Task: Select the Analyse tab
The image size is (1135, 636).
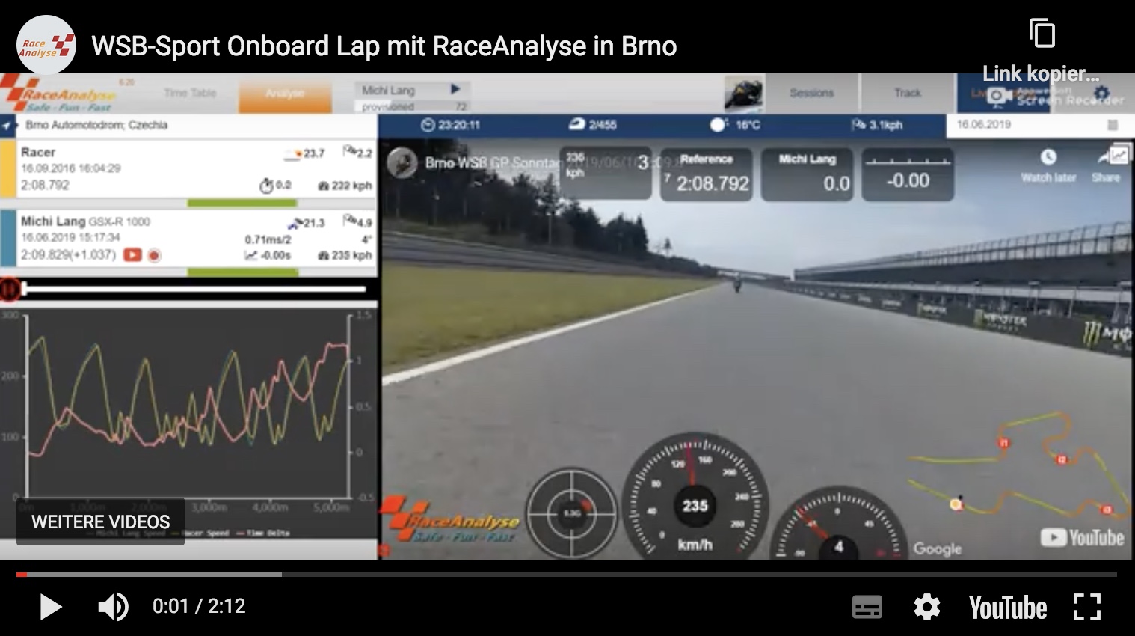Action: click(285, 93)
